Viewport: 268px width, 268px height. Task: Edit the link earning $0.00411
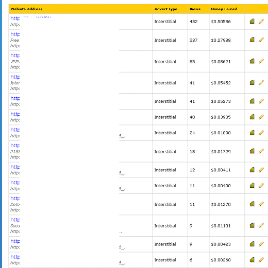tap(261, 170)
